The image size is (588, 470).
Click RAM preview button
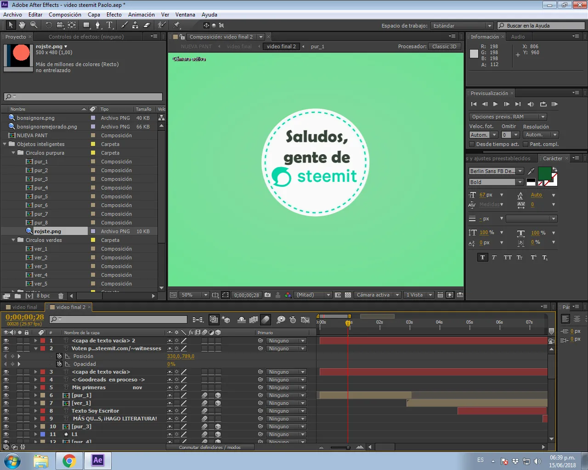click(554, 104)
